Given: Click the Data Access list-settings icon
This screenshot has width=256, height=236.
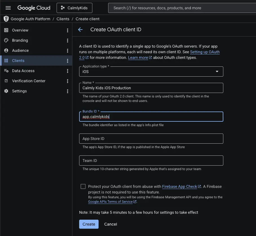Looking at the screenshot, I should (x=6, y=71).
